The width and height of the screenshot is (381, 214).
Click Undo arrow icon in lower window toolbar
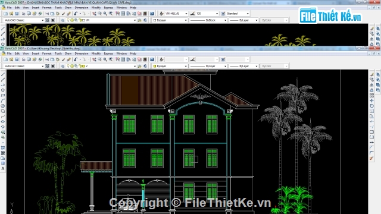[76, 59]
